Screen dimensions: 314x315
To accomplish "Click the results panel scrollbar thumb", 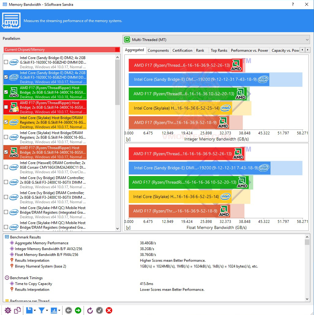I will tap(307, 242).
